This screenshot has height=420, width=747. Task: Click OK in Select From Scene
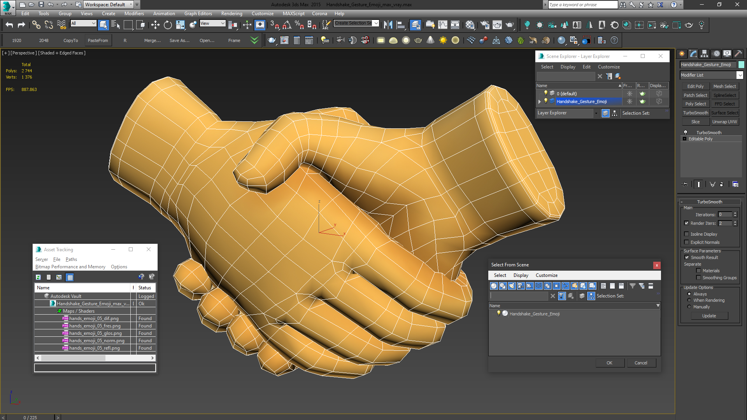pyautogui.click(x=609, y=363)
